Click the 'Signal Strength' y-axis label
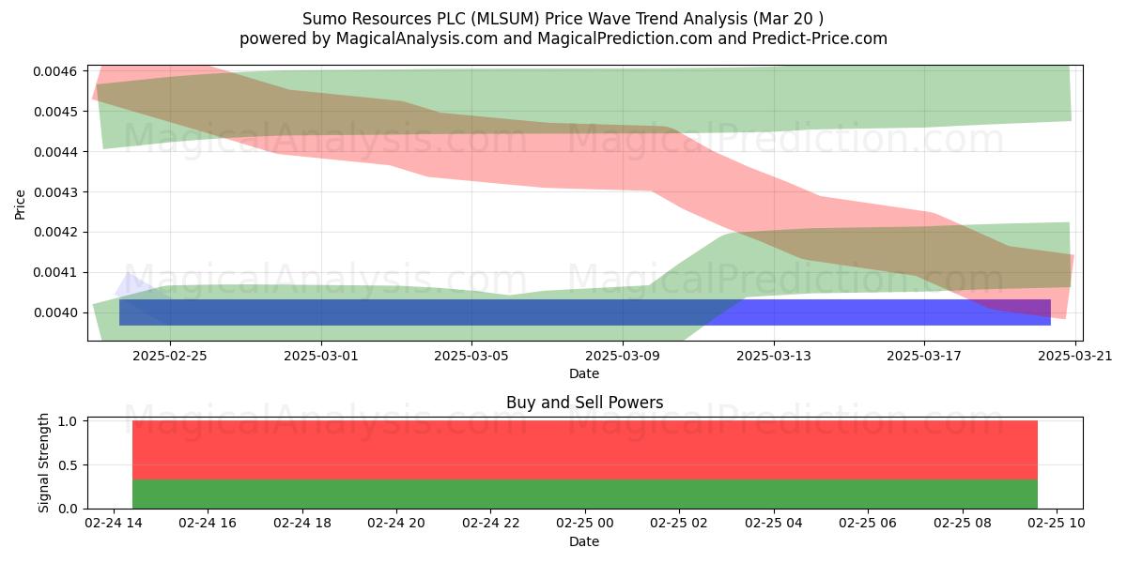The image size is (1127, 563). (44, 464)
